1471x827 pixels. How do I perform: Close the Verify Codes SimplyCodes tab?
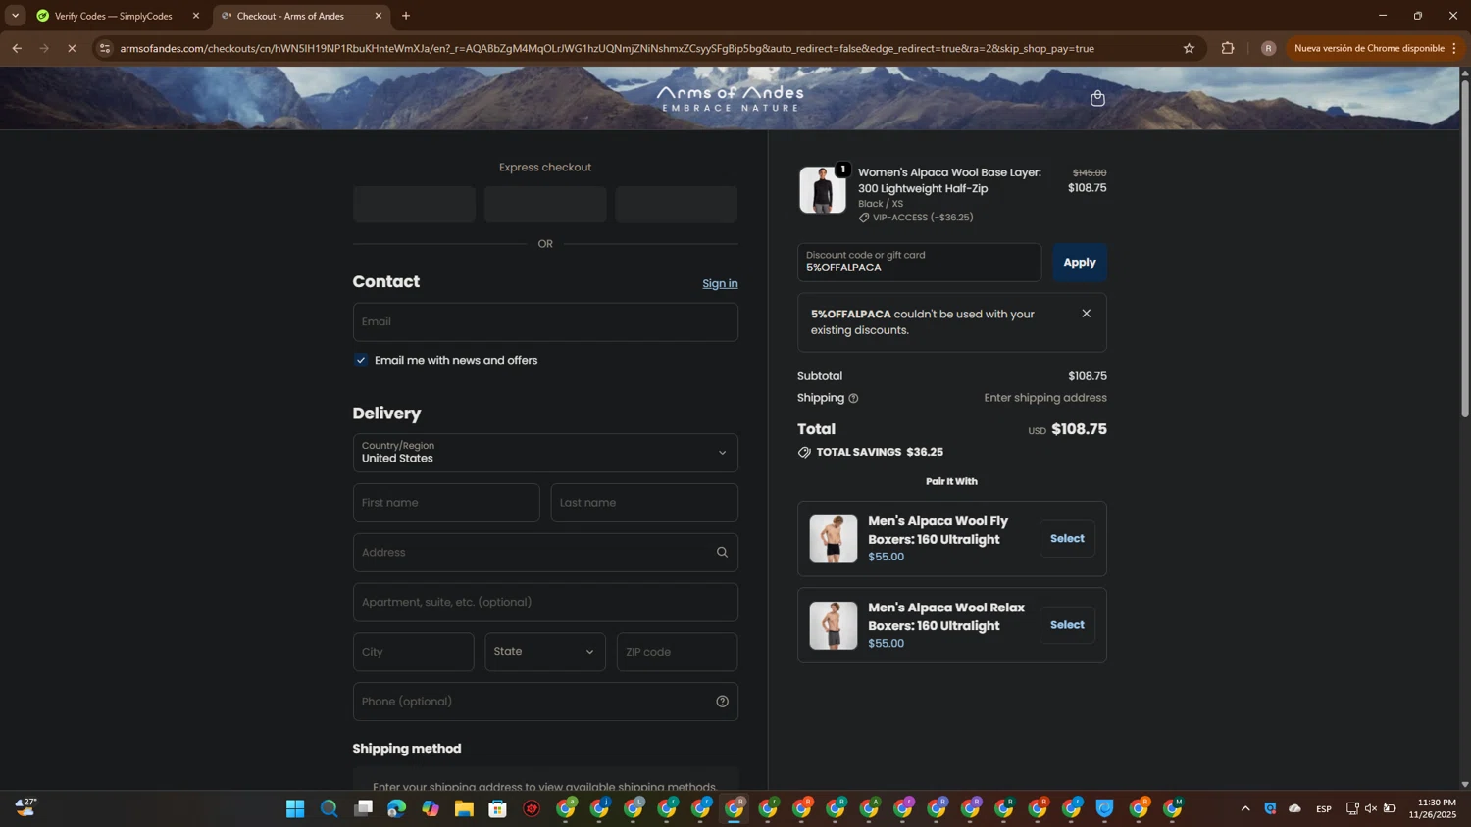(195, 16)
